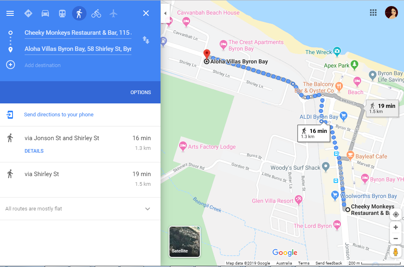404x267 pixels.
Task: Collapse the side panel arrow
Action: point(165,13)
